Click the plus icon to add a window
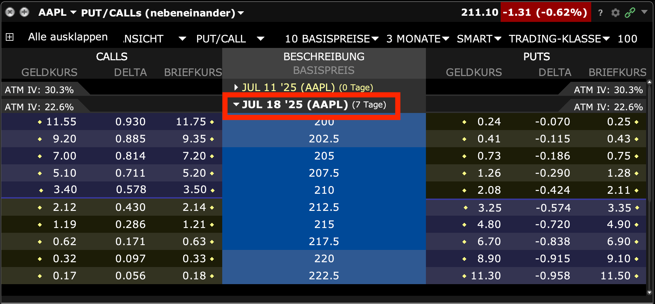Image resolution: width=655 pixels, height=304 pixels. [24, 12]
